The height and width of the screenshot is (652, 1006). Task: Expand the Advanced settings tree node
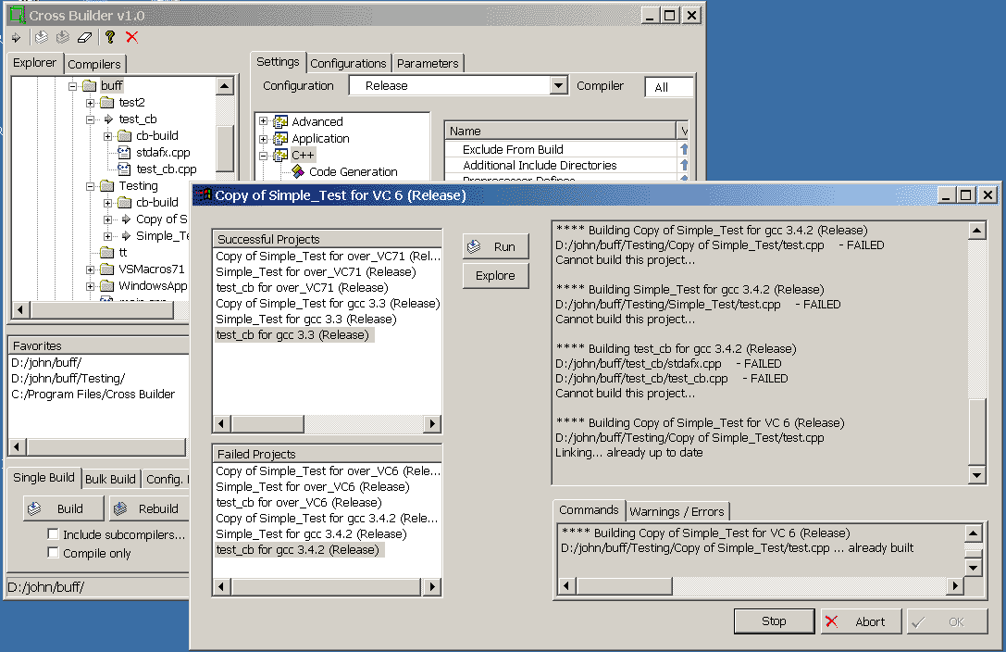(x=264, y=121)
